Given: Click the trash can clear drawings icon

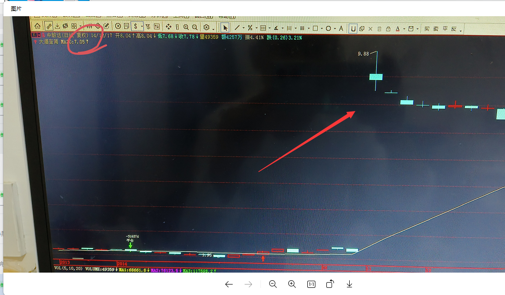Looking at the screenshot, I should pyautogui.click(x=379, y=29).
